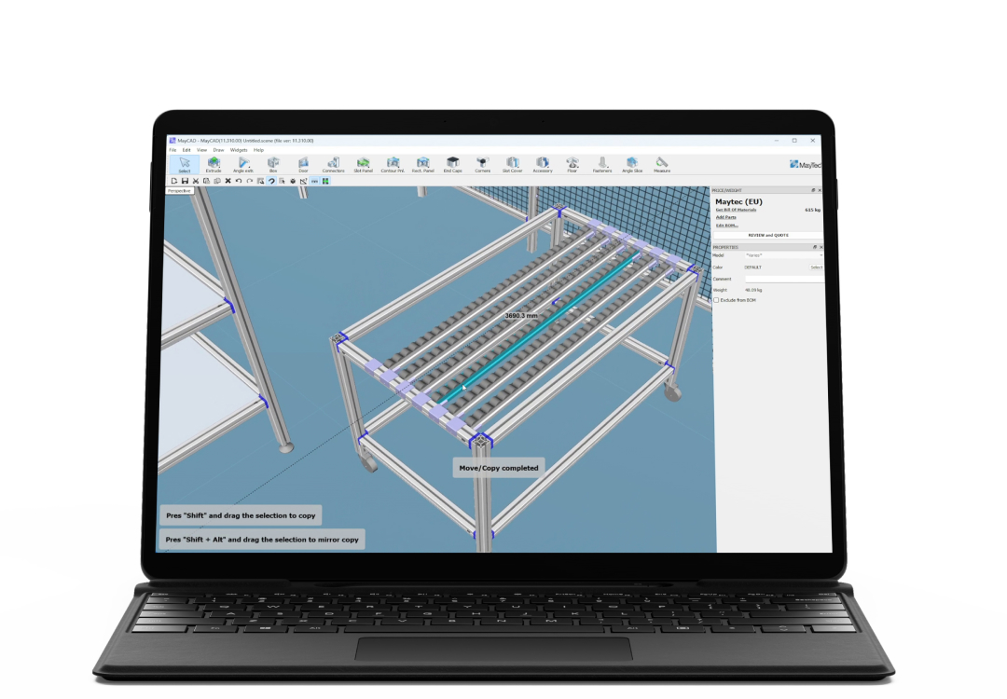Open the Fasteners tool
Screen dimensions: 1007x699
602,164
